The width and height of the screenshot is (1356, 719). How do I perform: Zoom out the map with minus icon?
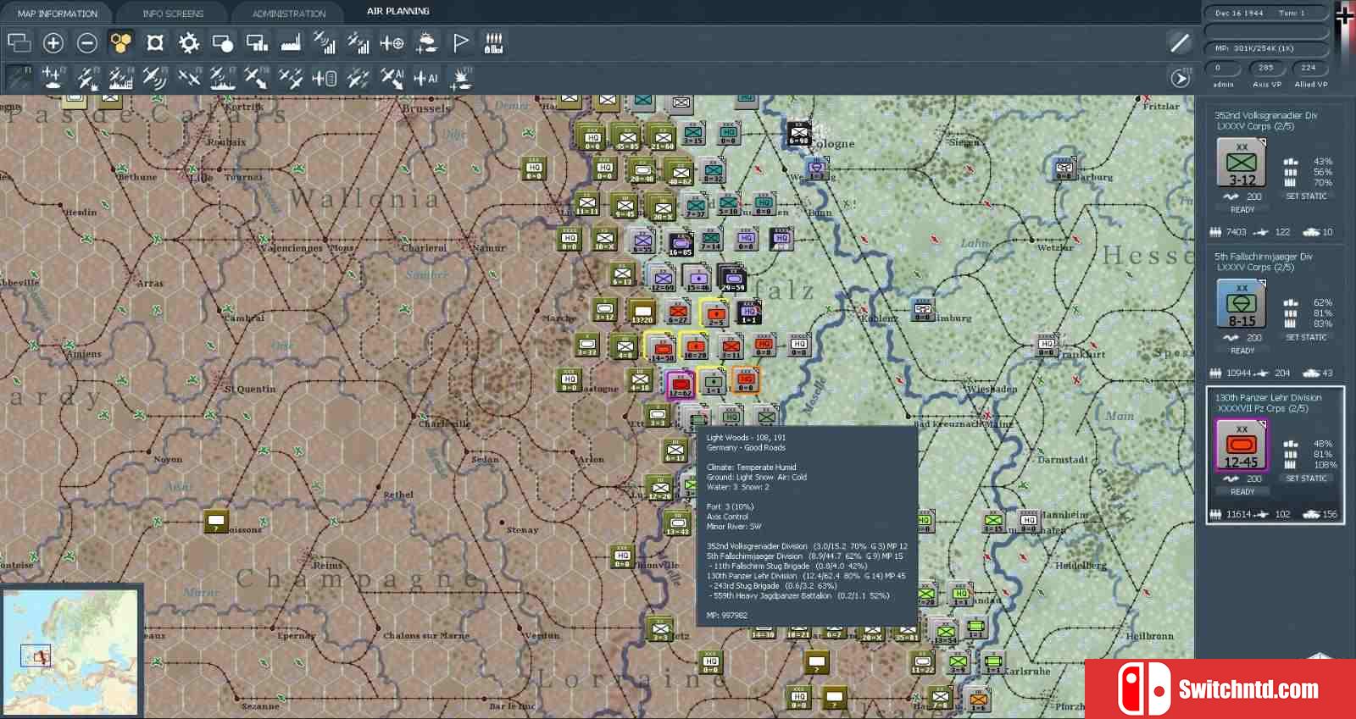click(86, 42)
